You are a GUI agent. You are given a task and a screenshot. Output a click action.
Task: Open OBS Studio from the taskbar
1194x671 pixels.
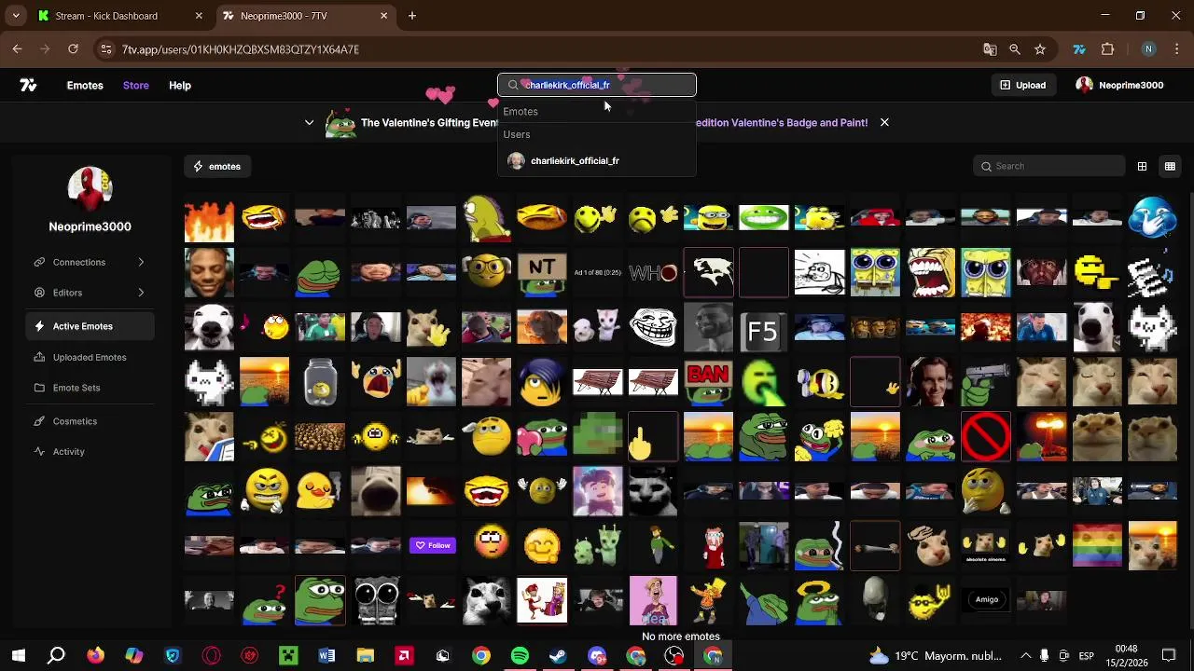[x=673, y=656]
